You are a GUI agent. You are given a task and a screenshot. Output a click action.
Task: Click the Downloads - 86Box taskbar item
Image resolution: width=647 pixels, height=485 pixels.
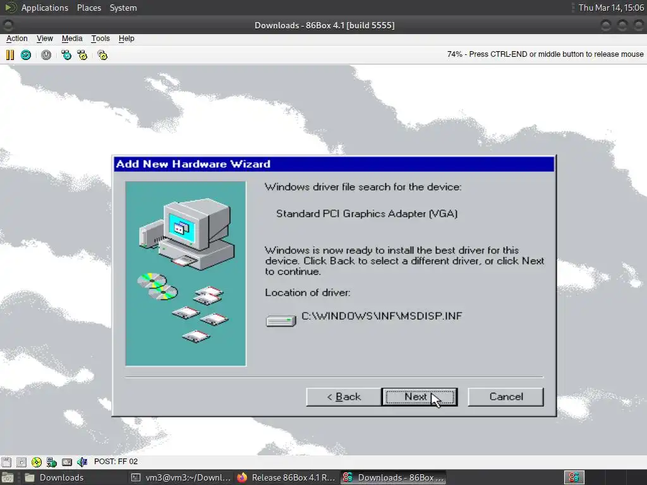coord(393,477)
